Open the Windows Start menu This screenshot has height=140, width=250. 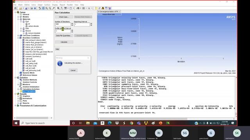click(x=16, y=123)
